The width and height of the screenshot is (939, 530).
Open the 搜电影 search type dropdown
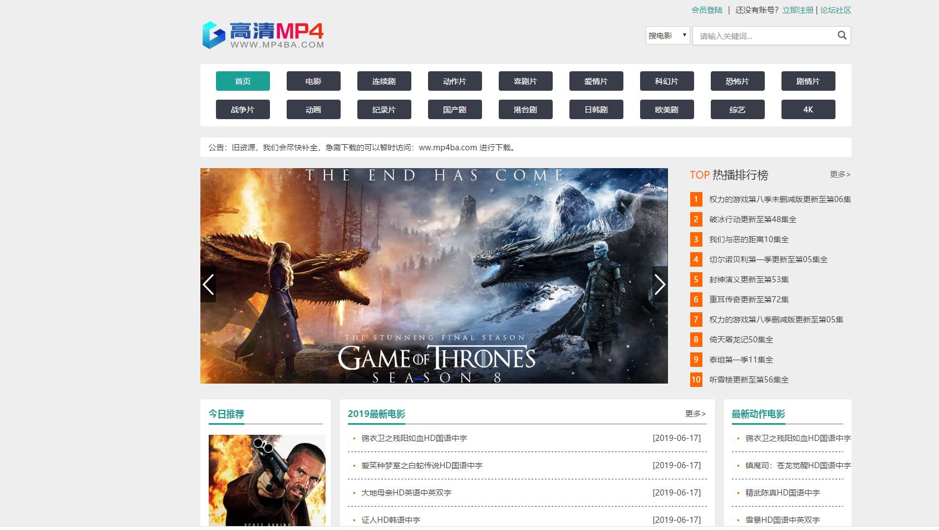click(x=668, y=36)
